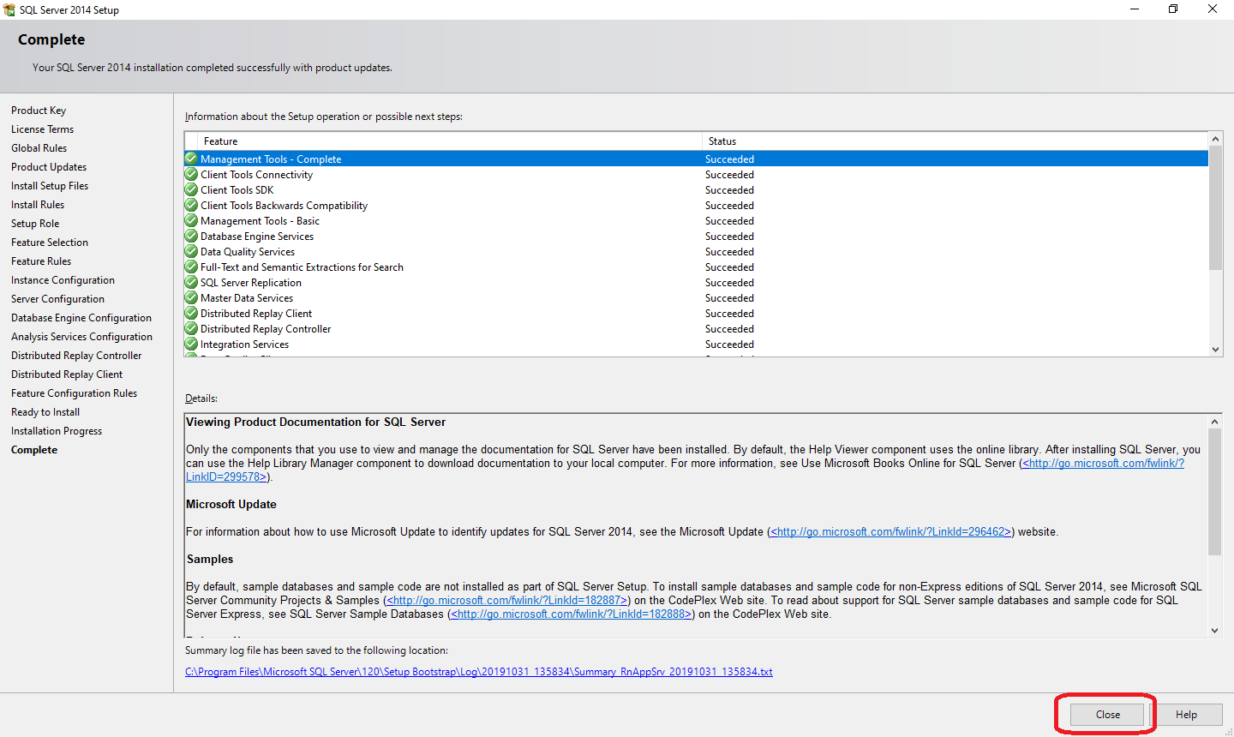
Task: Click Server Configuration step in sidebar
Action: pos(57,299)
